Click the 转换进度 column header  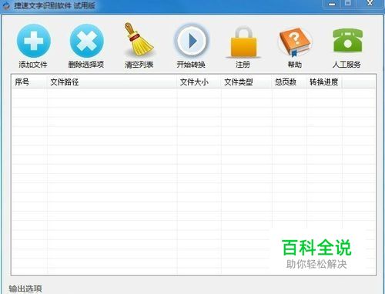pyautogui.click(x=324, y=82)
